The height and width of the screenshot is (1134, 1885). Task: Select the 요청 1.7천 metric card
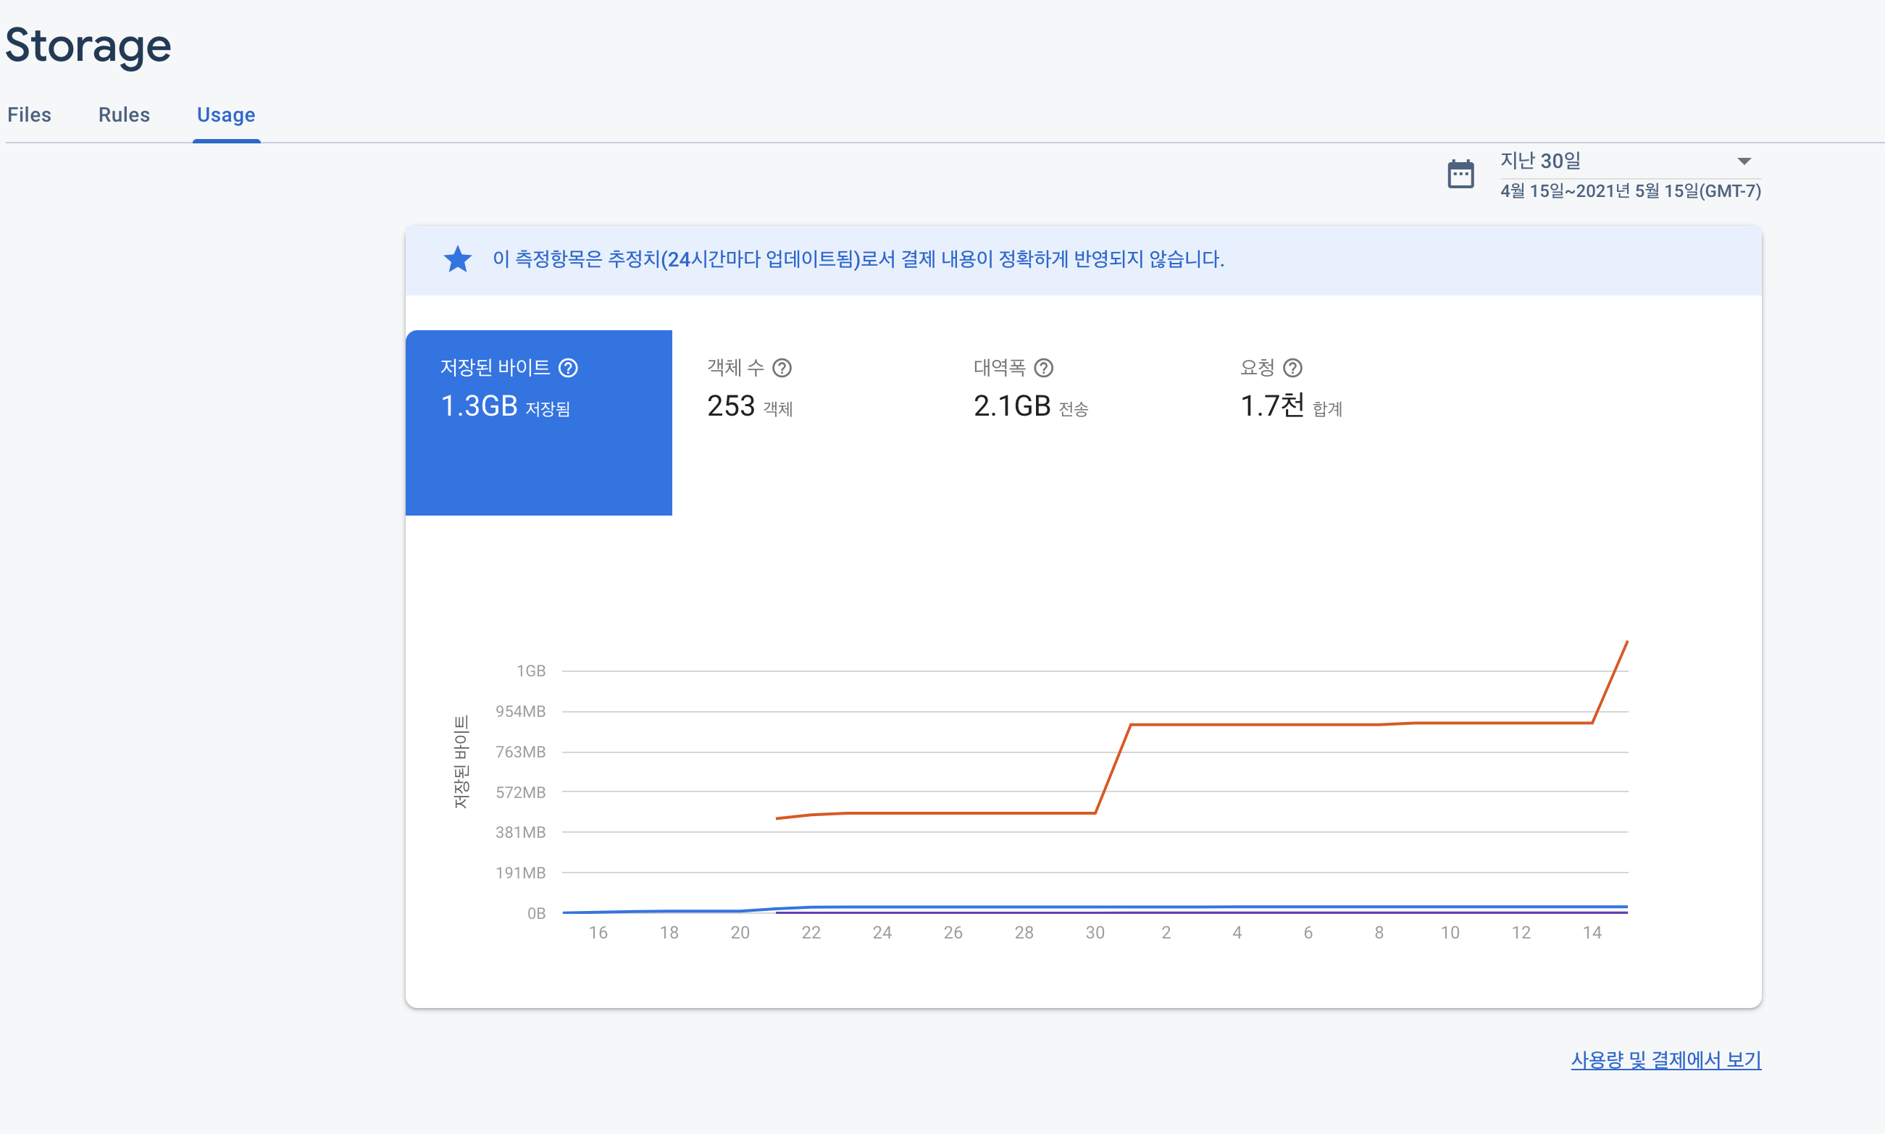coord(1338,422)
